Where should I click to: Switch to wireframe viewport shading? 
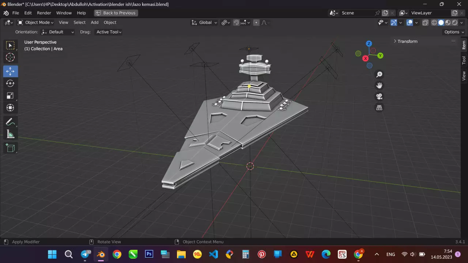click(434, 23)
